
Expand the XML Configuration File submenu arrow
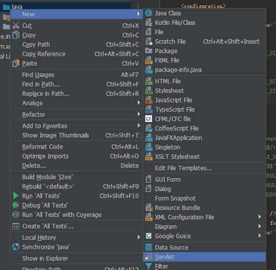click(x=260, y=217)
